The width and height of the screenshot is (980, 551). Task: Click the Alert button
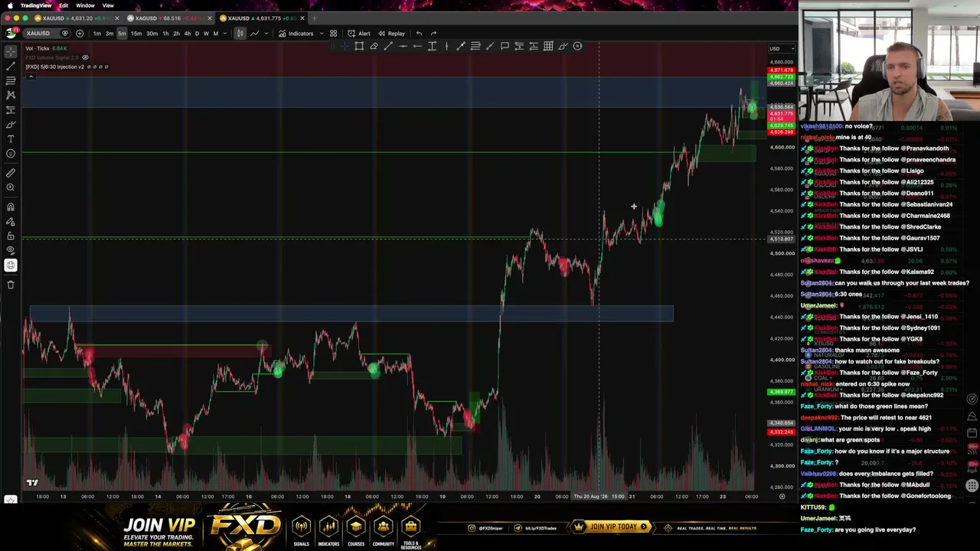359,33
